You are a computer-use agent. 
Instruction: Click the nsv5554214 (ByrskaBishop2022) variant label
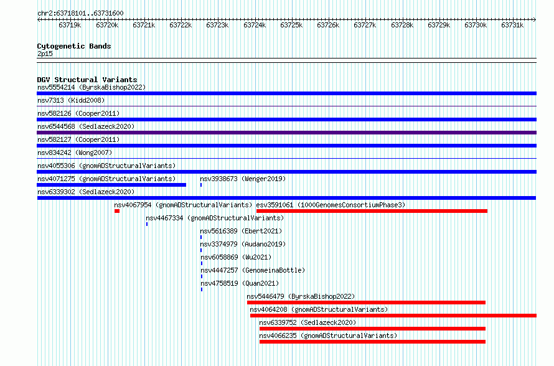[x=92, y=87]
